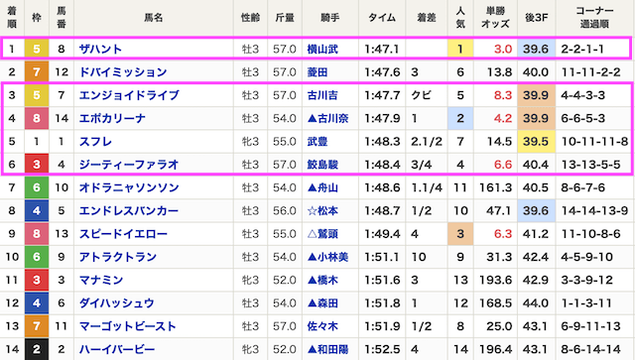The width and height of the screenshot is (635, 360).
Task: Open horse link ジーティーファラオ
Action: 129,165
